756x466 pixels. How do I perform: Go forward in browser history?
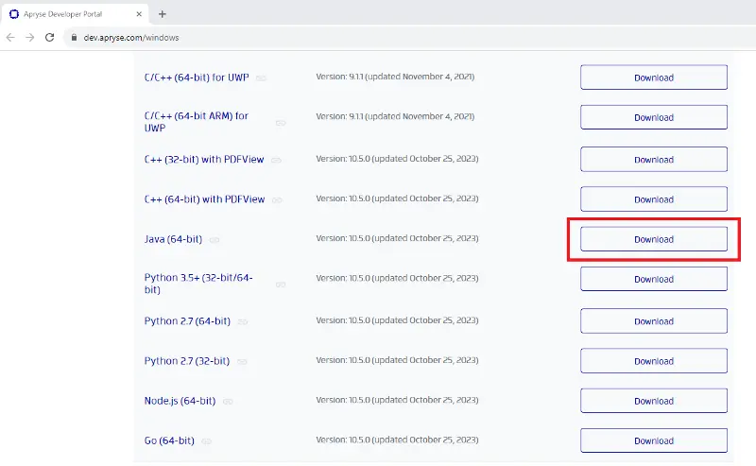coord(30,38)
